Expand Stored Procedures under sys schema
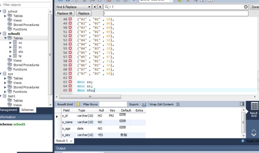The height and width of the screenshot is (153, 259). click(5, 87)
